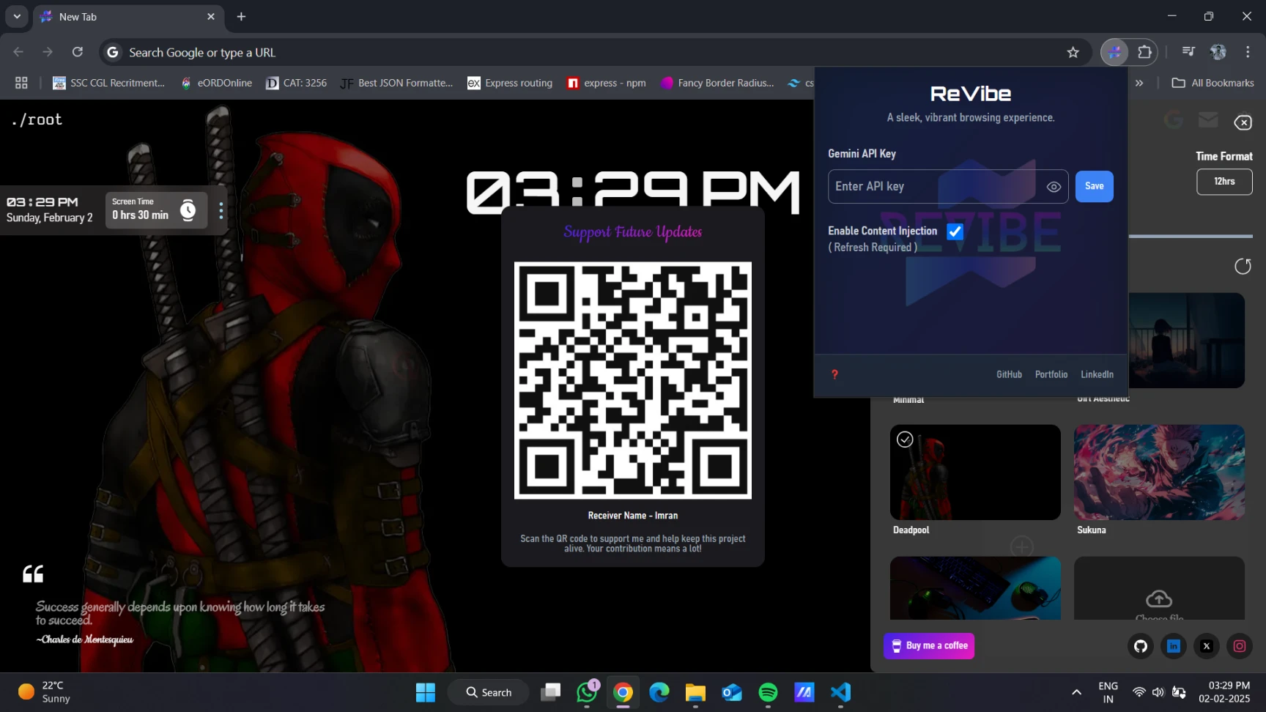Click the screen time clock icon
Viewport: 1266px width, 712px height.
[x=188, y=210]
